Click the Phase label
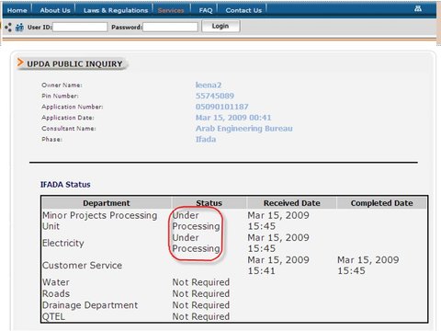The image size is (441, 331). coord(52,139)
